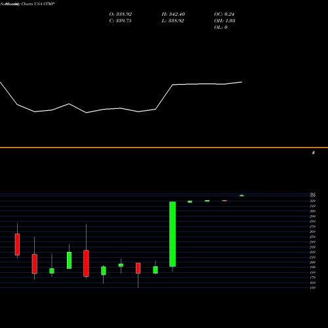Click the white line chart's steep rising segment
The height and width of the screenshot is (328, 328).
point(164,97)
